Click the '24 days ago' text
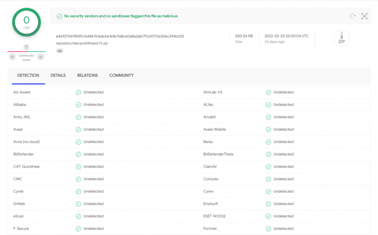This screenshot has height=235, width=378. (x=274, y=42)
